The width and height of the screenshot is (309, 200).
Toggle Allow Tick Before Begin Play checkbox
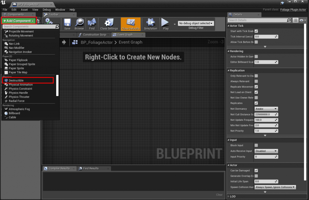256,42
